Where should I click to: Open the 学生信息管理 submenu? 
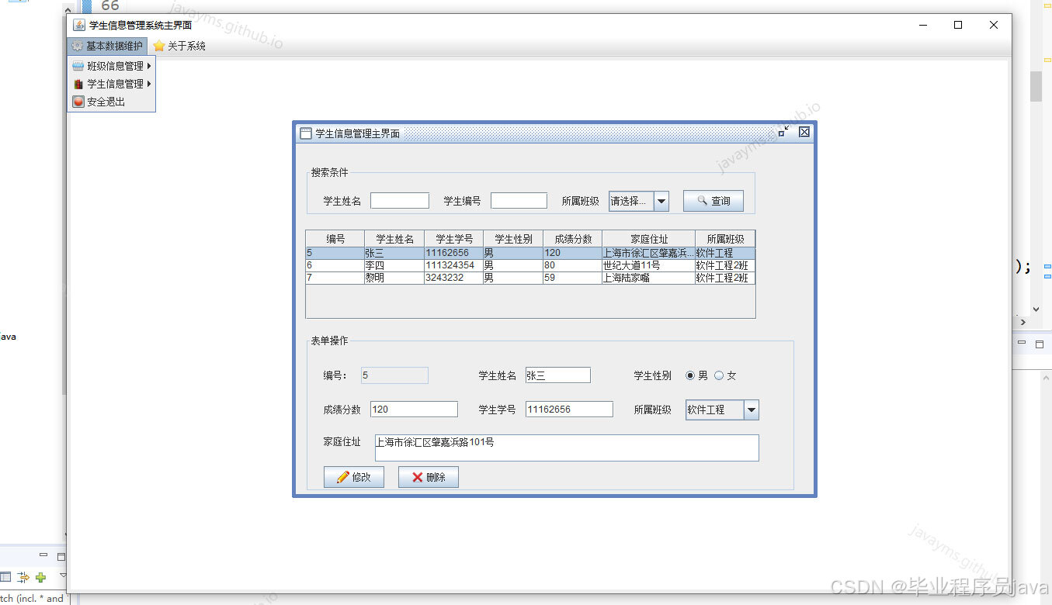coord(112,84)
